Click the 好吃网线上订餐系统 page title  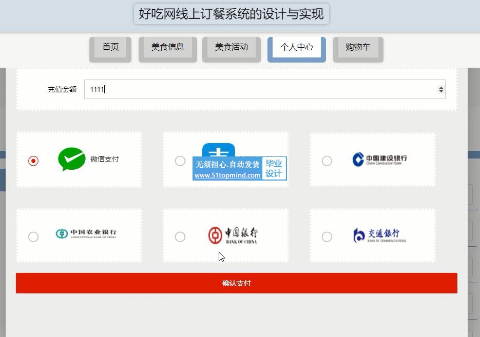tap(232, 14)
